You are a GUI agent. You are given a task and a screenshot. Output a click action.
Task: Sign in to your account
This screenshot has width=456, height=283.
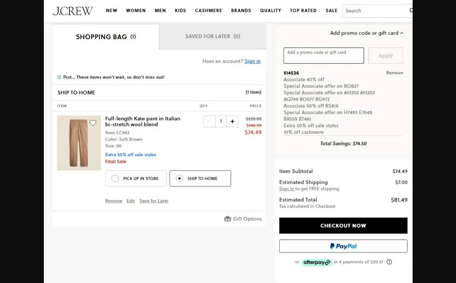[252, 60]
